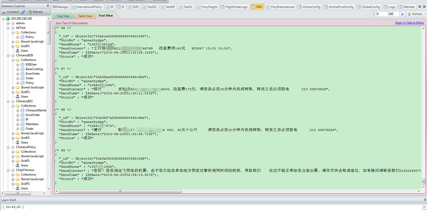This screenshot has width=427, height=210.
Task: Select GridFS under ChinasssB2B
Action: [25, 92]
